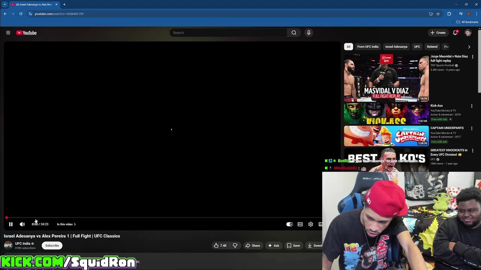This screenshot has height=270, width=481.
Task: Toggle the autoplay switch
Action: (289, 224)
